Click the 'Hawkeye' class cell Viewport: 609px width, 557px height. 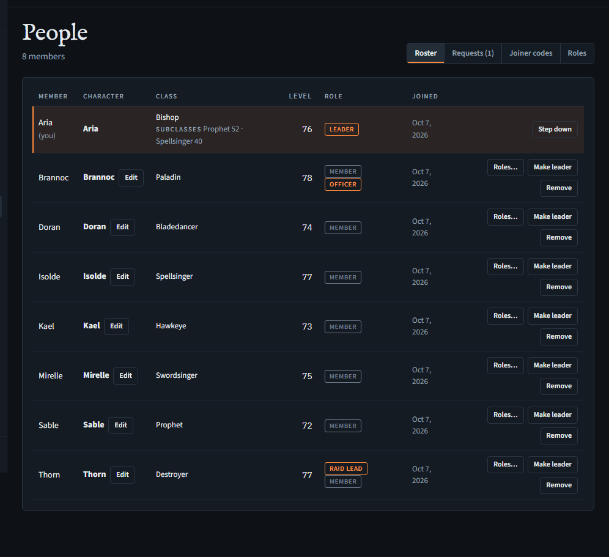tap(171, 326)
